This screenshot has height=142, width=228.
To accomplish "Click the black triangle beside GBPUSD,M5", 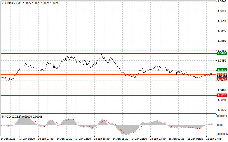I will (x=2, y=3).
